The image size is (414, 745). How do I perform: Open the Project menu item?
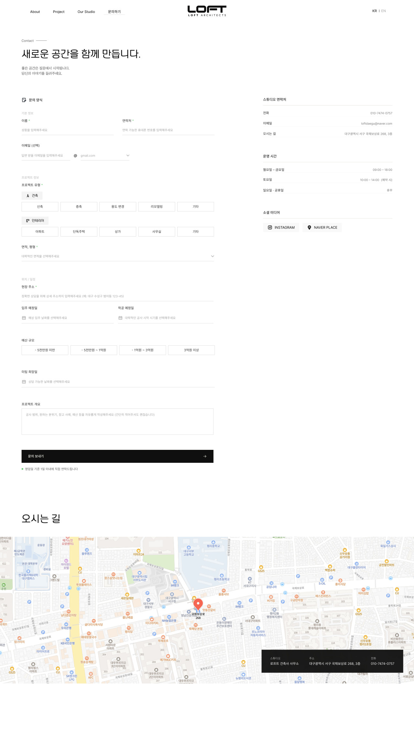point(59,12)
